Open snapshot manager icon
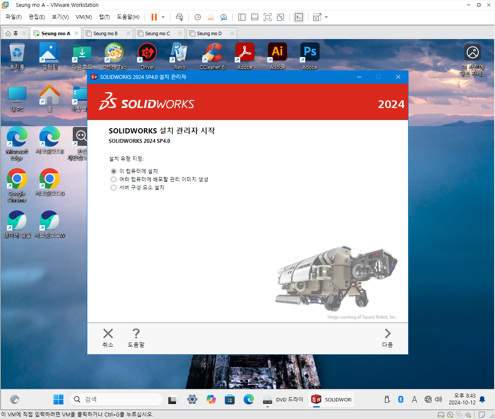This screenshot has height=419, width=495. (x=224, y=17)
